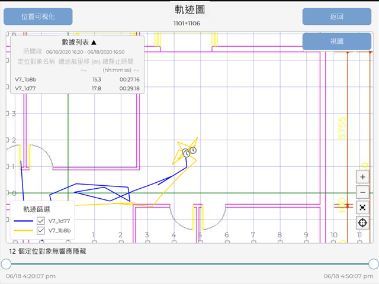This screenshot has width=379, height=284.
Task: Open the 視圖 view menu button
Action: click(337, 41)
